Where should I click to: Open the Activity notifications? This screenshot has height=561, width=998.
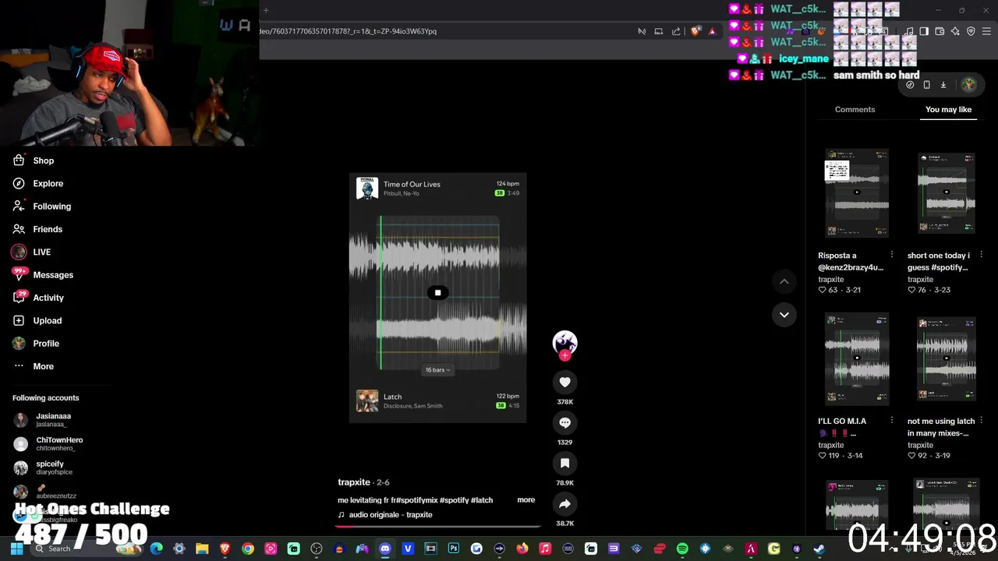point(38,298)
